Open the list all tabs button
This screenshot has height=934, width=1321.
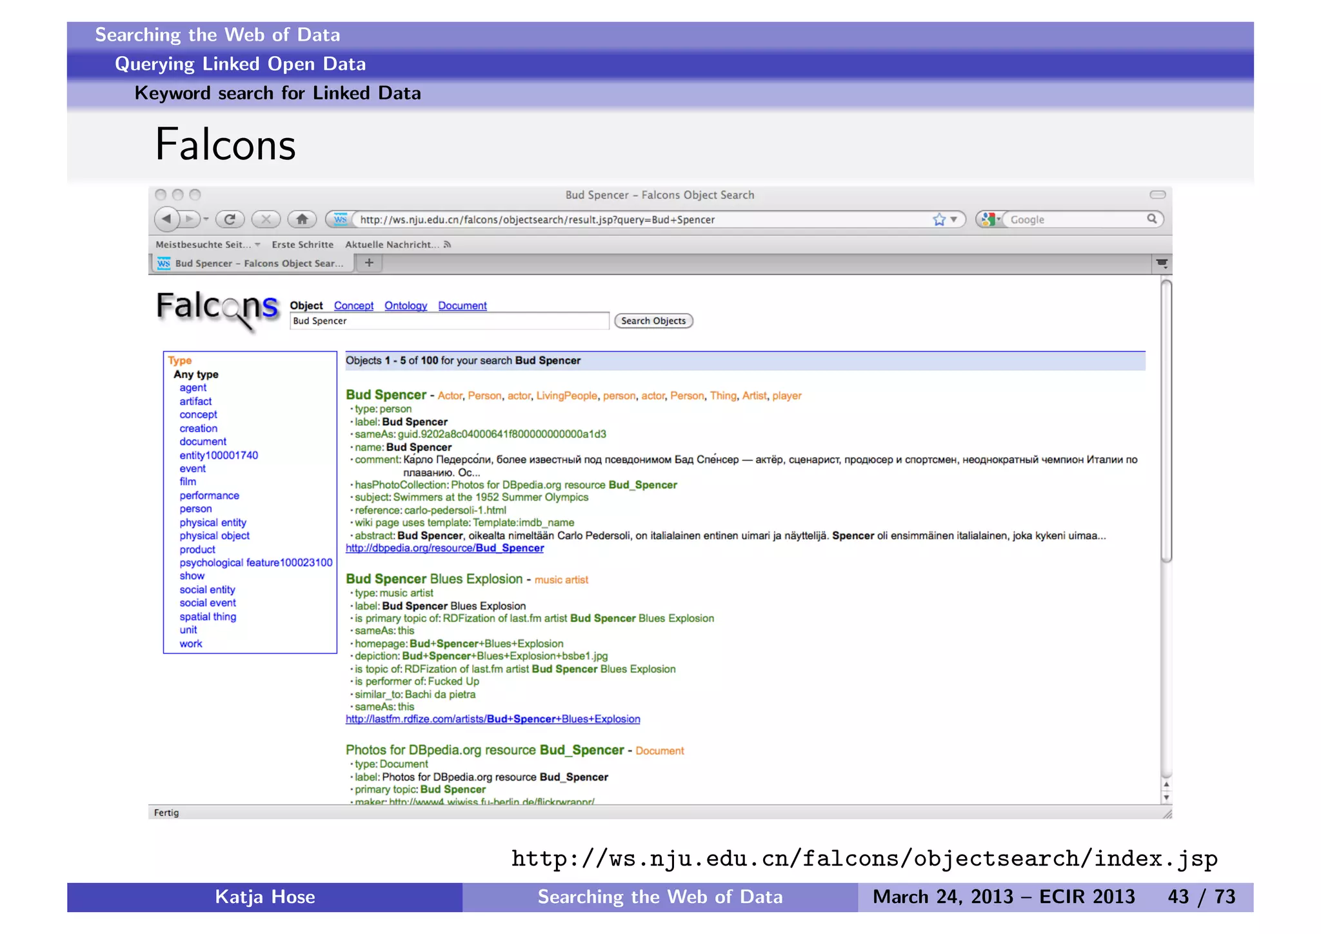point(1161,263)
